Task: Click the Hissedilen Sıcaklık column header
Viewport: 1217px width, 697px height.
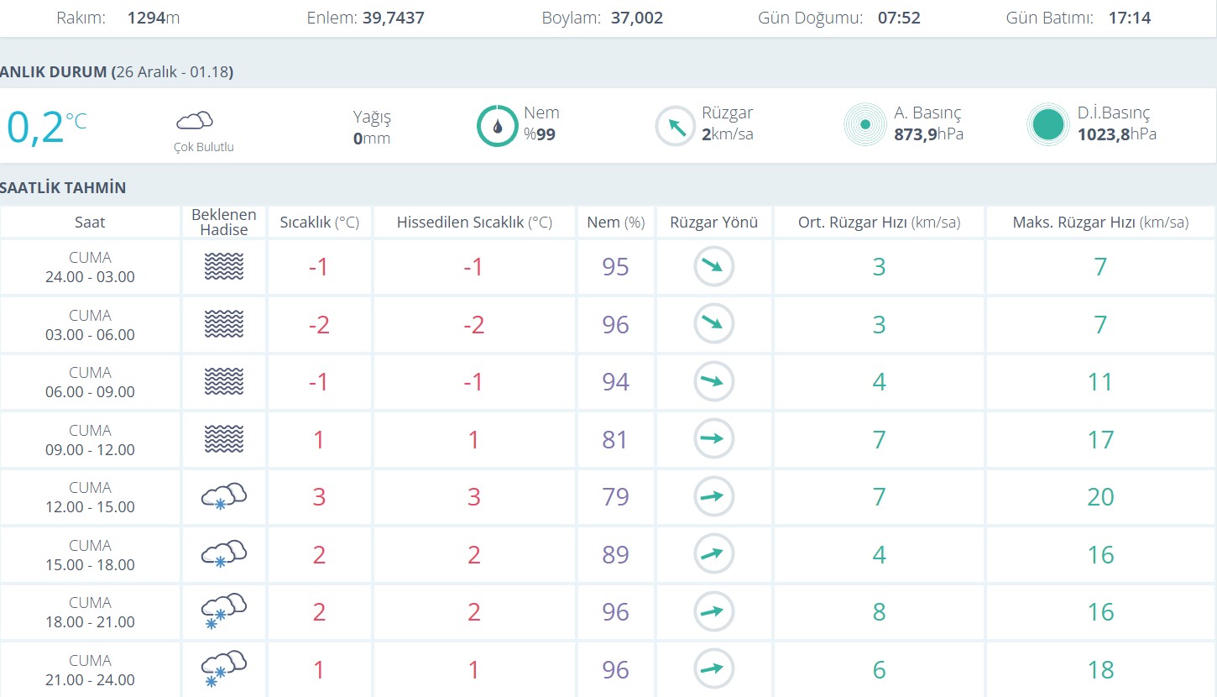Action: pos(474,223)
